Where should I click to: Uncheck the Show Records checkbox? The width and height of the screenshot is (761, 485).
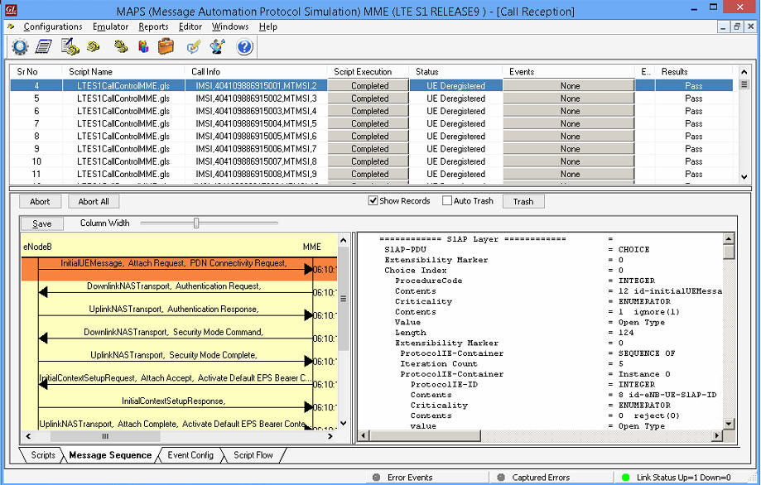[x=373, y=200]
